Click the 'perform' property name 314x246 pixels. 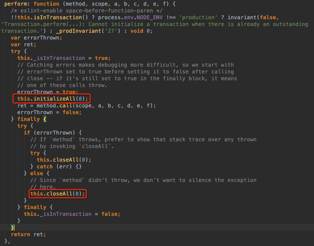coord(16,4)
